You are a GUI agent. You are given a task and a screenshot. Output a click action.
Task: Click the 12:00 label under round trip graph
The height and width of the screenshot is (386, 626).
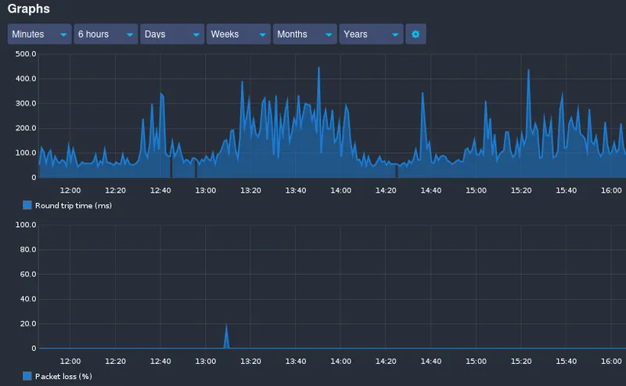pyautogui.click(x=70, y=190)
